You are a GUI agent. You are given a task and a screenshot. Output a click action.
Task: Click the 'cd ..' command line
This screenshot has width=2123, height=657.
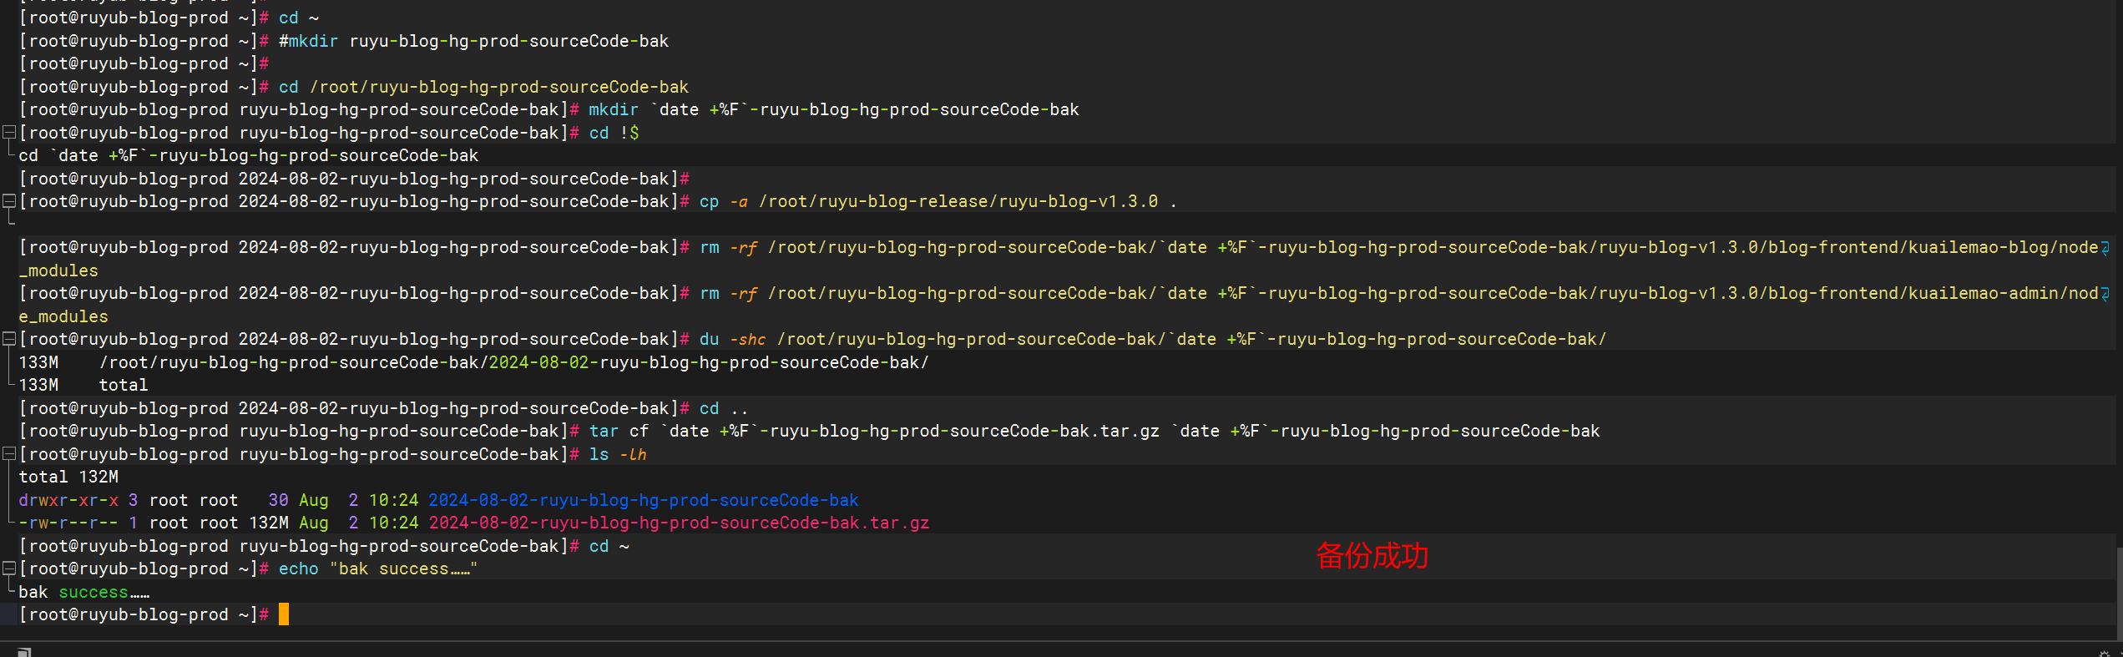pos(383,408)
